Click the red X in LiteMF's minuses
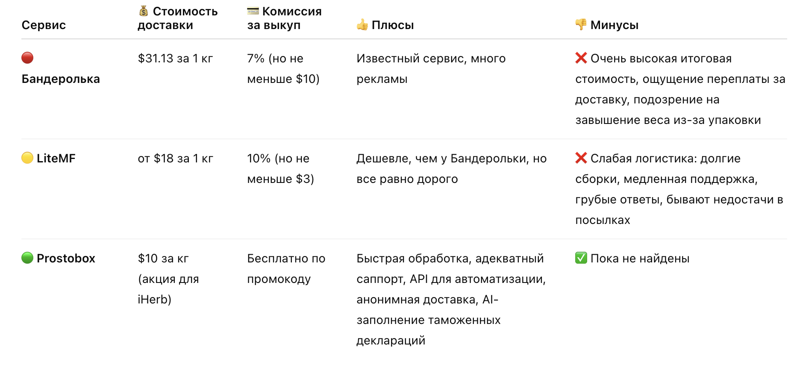This screenshot has width=794, height=365. (x=581, y=158)
